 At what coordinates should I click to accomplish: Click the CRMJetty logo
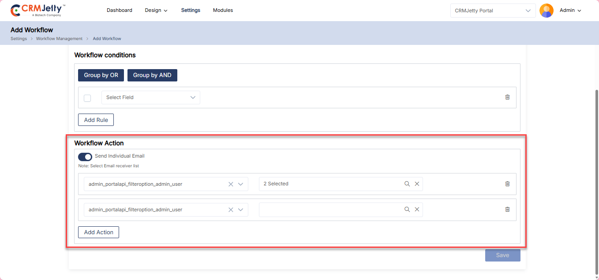[x=38, y=11]
